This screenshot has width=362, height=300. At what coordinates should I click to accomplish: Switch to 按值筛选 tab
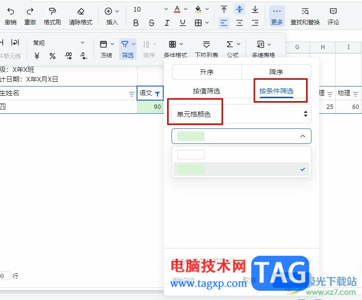click(x=207, y=91)
